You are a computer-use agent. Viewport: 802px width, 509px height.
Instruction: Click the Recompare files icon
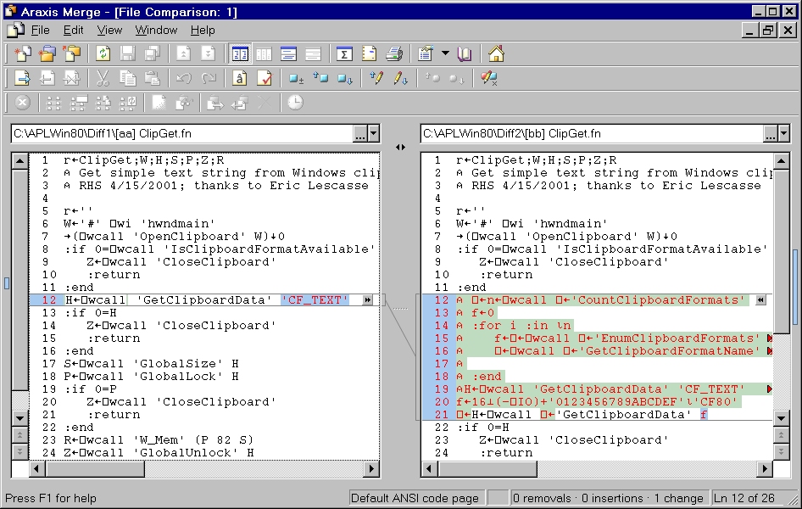pos(103,53)
